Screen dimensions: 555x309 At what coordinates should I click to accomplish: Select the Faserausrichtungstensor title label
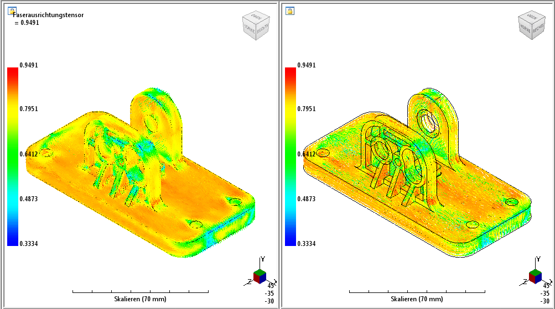48,15
